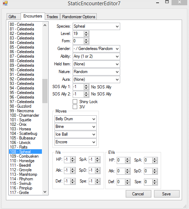Viewport: 189px width, 209px height.
Task: Select 102 - Onix in the list
Action: pos(26,124)
